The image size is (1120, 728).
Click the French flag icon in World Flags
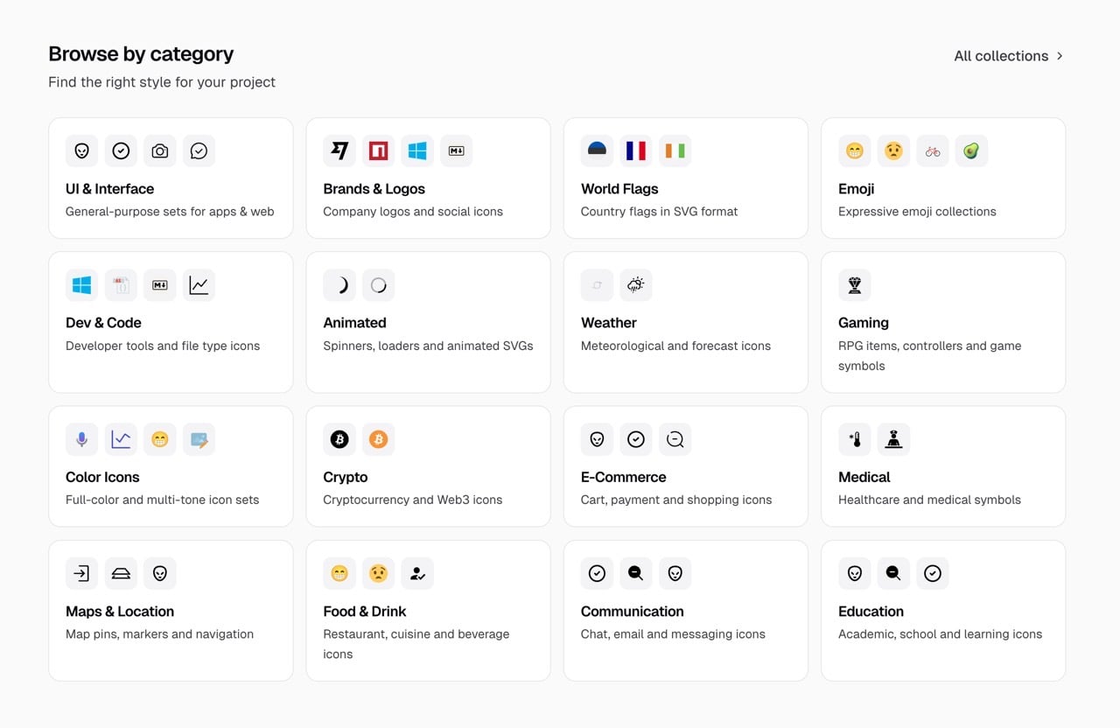pyautogui.click(x=636, y=151)
